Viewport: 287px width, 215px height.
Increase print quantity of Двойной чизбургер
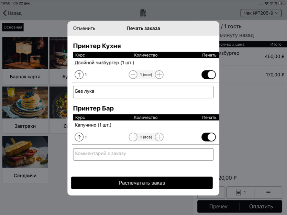[x=159, y=75]
